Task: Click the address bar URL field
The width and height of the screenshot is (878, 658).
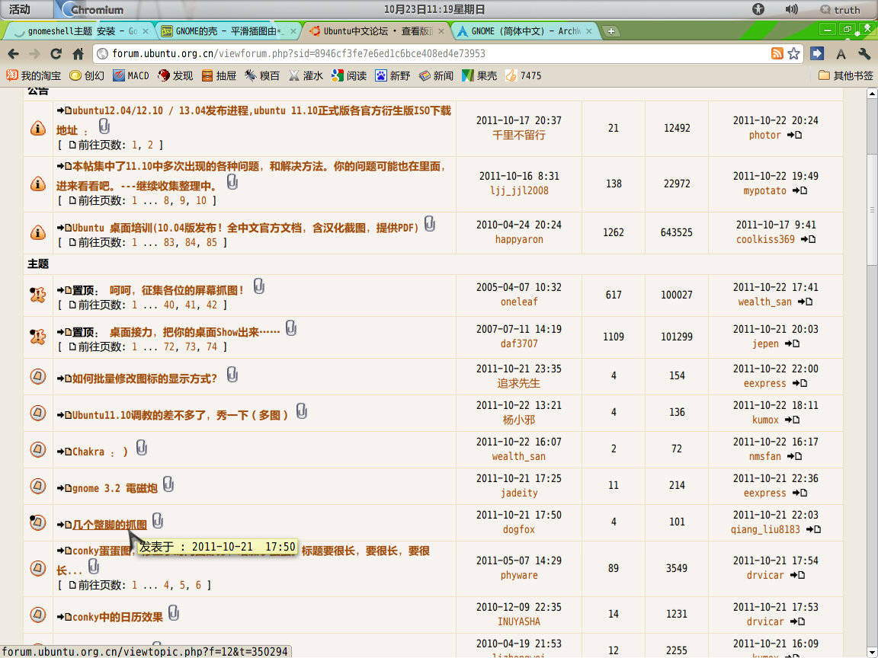Action: click(x=431, y=54)
